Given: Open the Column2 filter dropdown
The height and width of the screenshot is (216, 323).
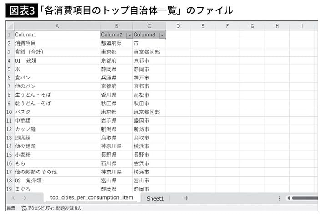Looking at the screenshot, I should pyautogui.click(x=129, y=35).
